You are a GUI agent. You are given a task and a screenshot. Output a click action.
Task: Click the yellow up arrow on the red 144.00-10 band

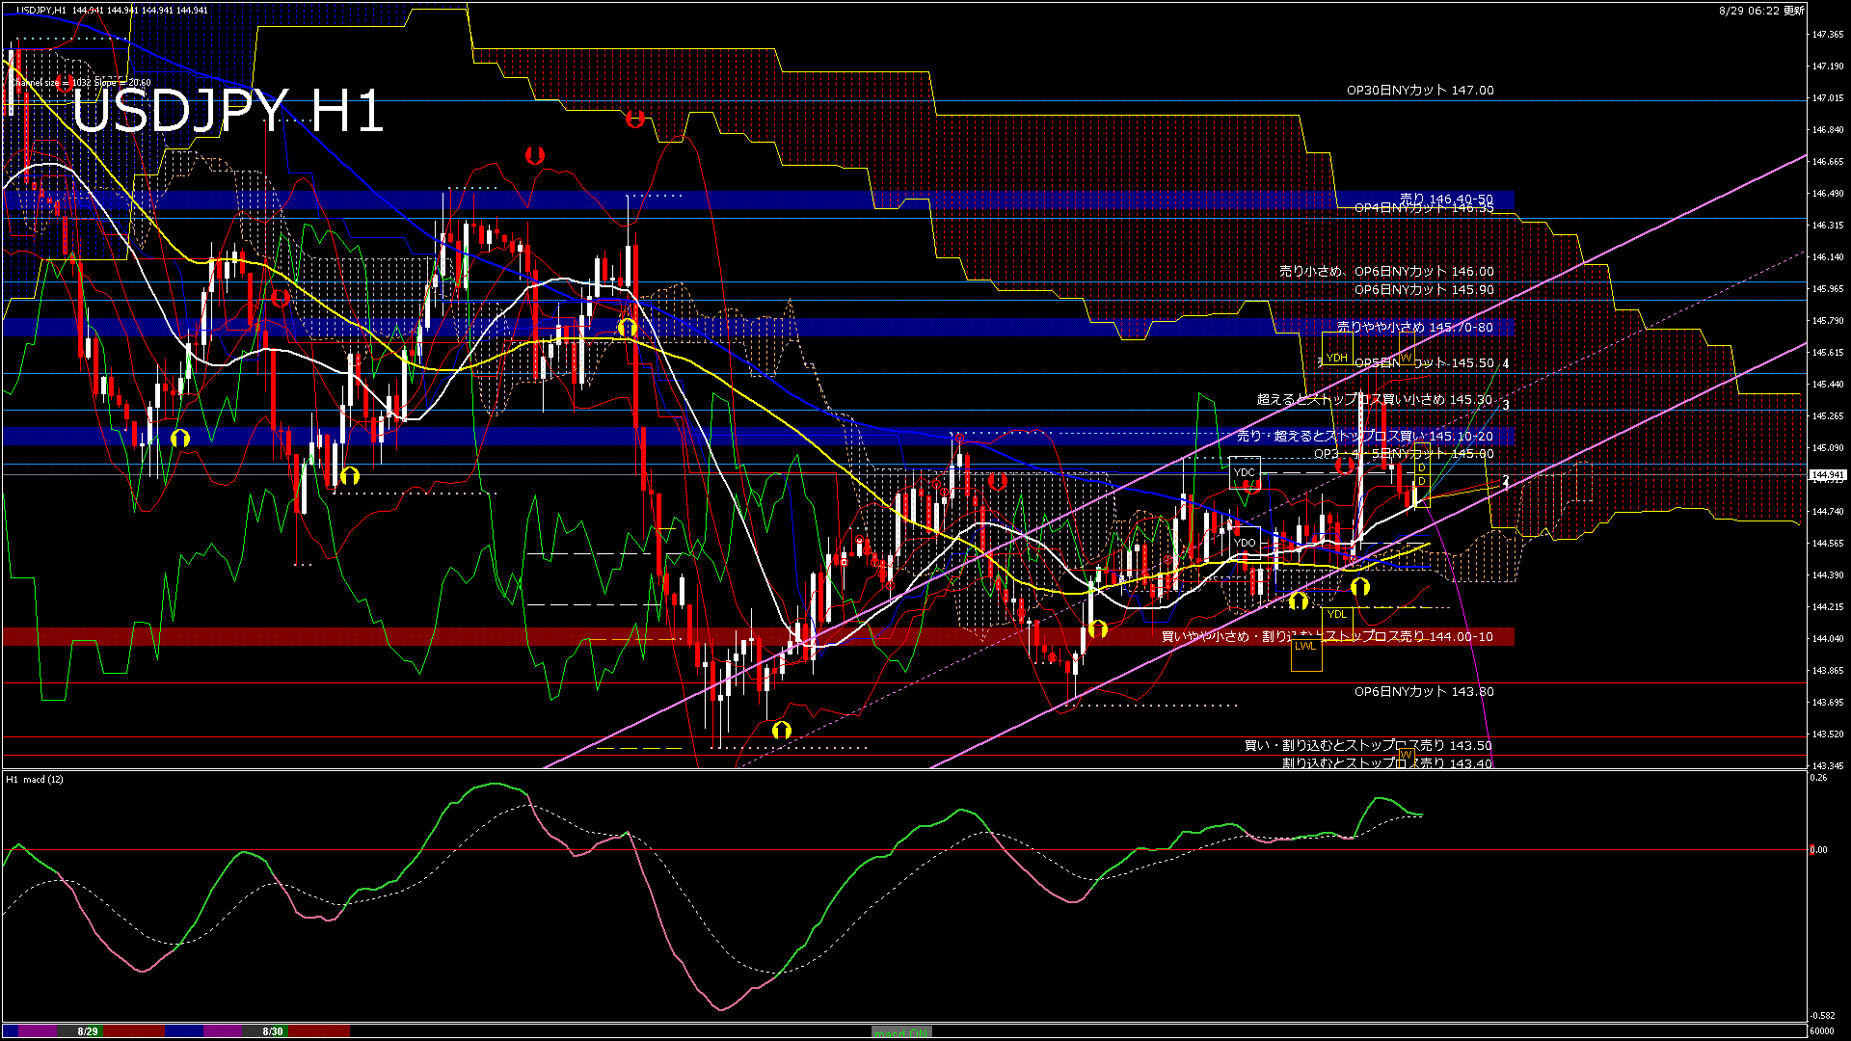coord(1097,629)
